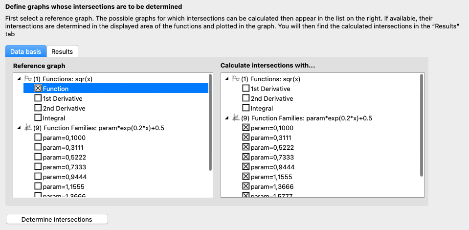Image resolution: width=469 pixels, height=230 pixels.
Task: Collapse Functions sqr(x) node in Reference graph
Action: tap(19, 79)
